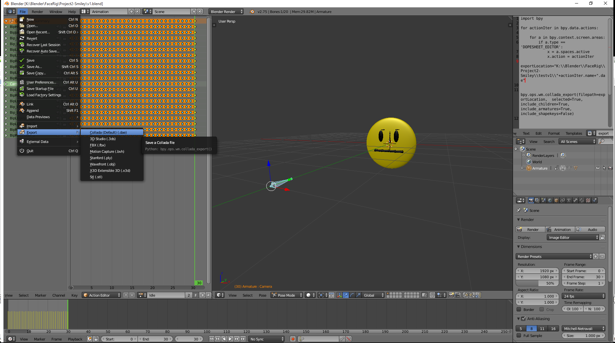615x343 pixels.
Task: Enable the Full Sample checkbox
Action: 519,336
